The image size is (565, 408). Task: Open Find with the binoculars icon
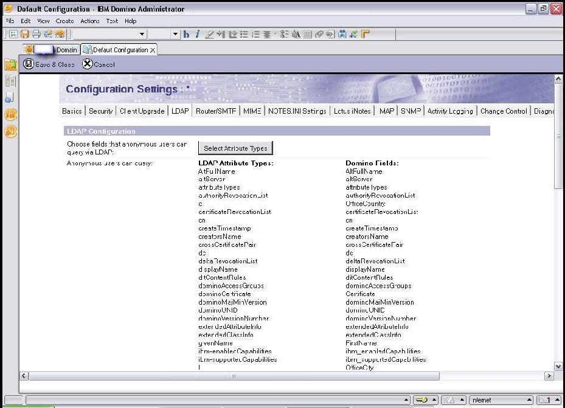(342, 34)
